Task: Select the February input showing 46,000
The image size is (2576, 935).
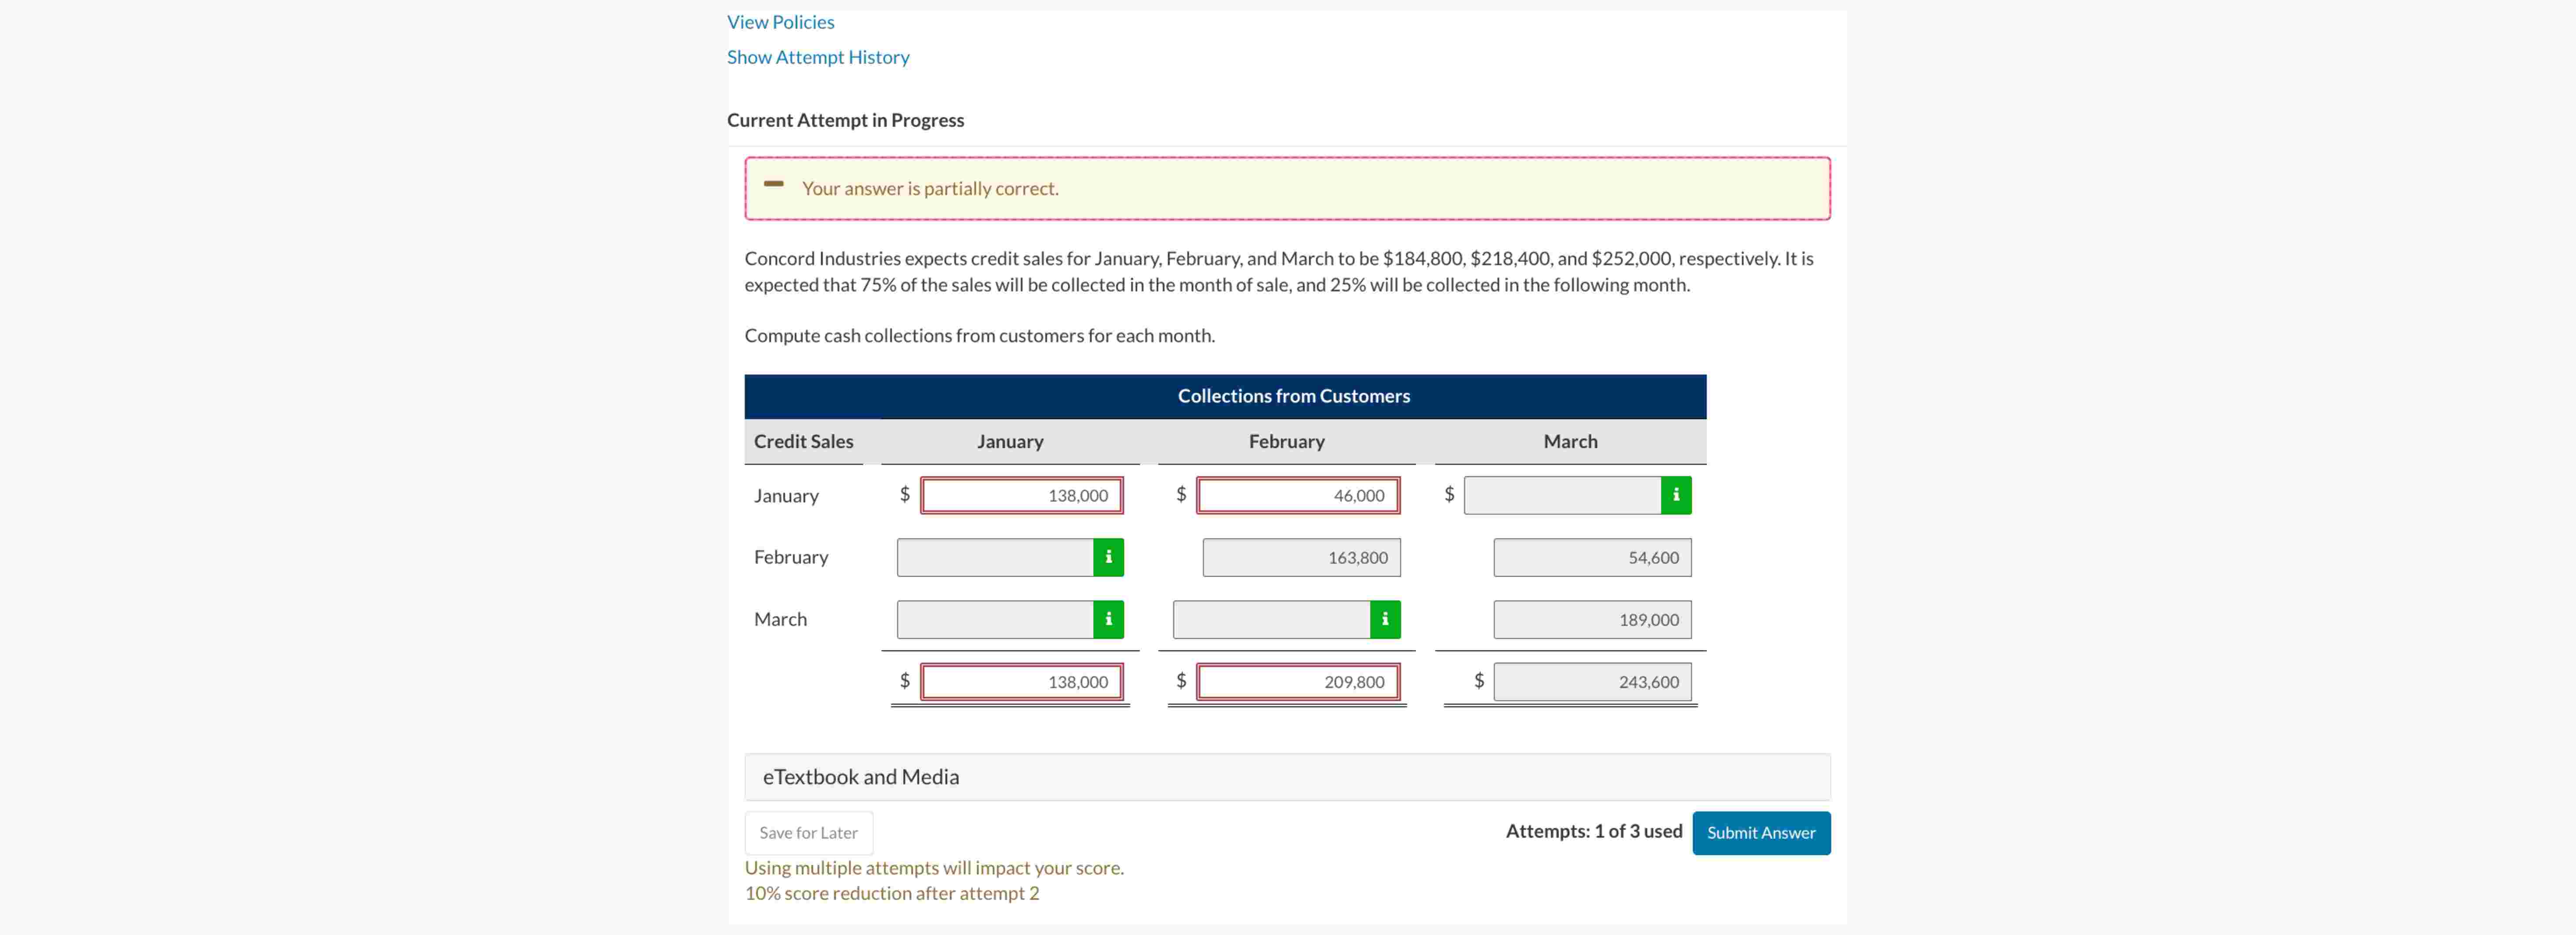Action: pos(1297,495)
